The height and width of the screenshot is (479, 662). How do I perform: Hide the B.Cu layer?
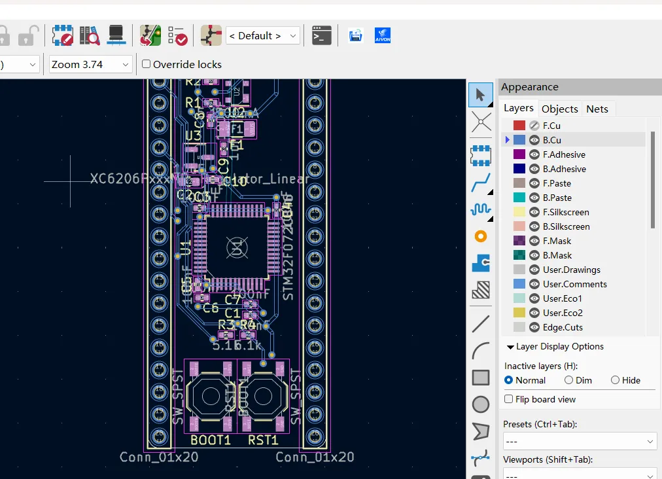pyautogui.click(x=534, y=140)
